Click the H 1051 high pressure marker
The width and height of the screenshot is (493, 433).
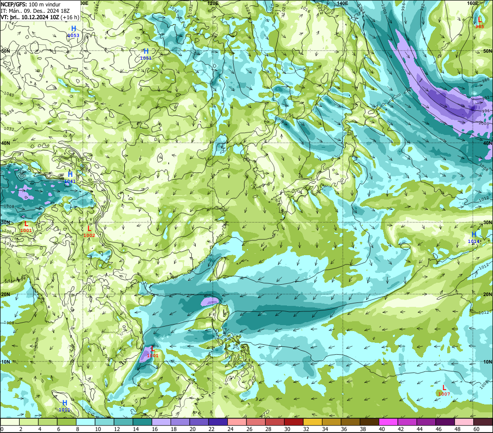[x=146, y=54]
